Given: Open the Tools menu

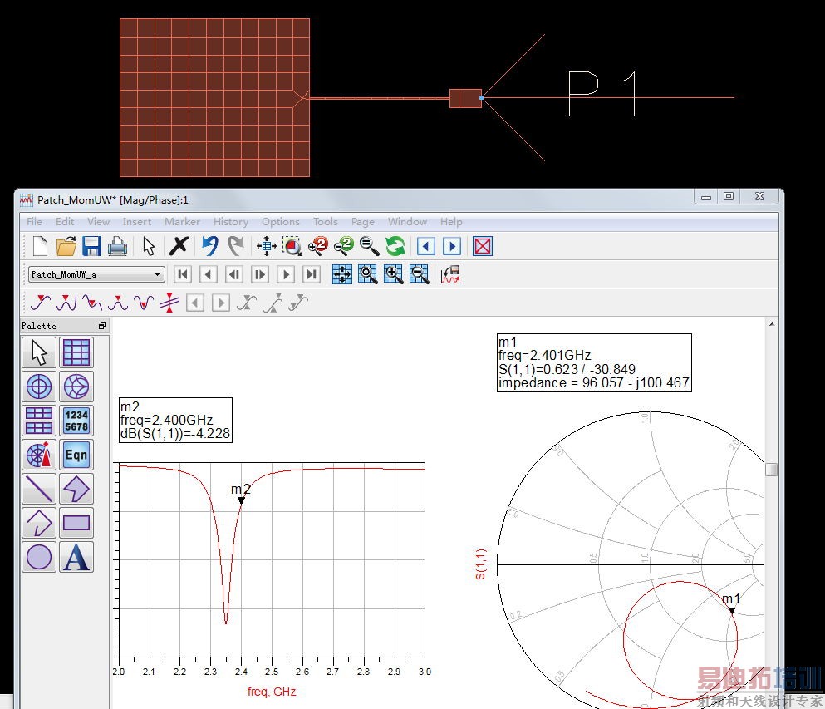Looking at the screenshot, I should [x=325, y=222].
